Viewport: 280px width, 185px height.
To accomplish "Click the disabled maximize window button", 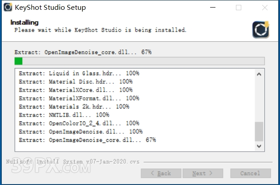I will pyautogui.click(x=239, y=8).
